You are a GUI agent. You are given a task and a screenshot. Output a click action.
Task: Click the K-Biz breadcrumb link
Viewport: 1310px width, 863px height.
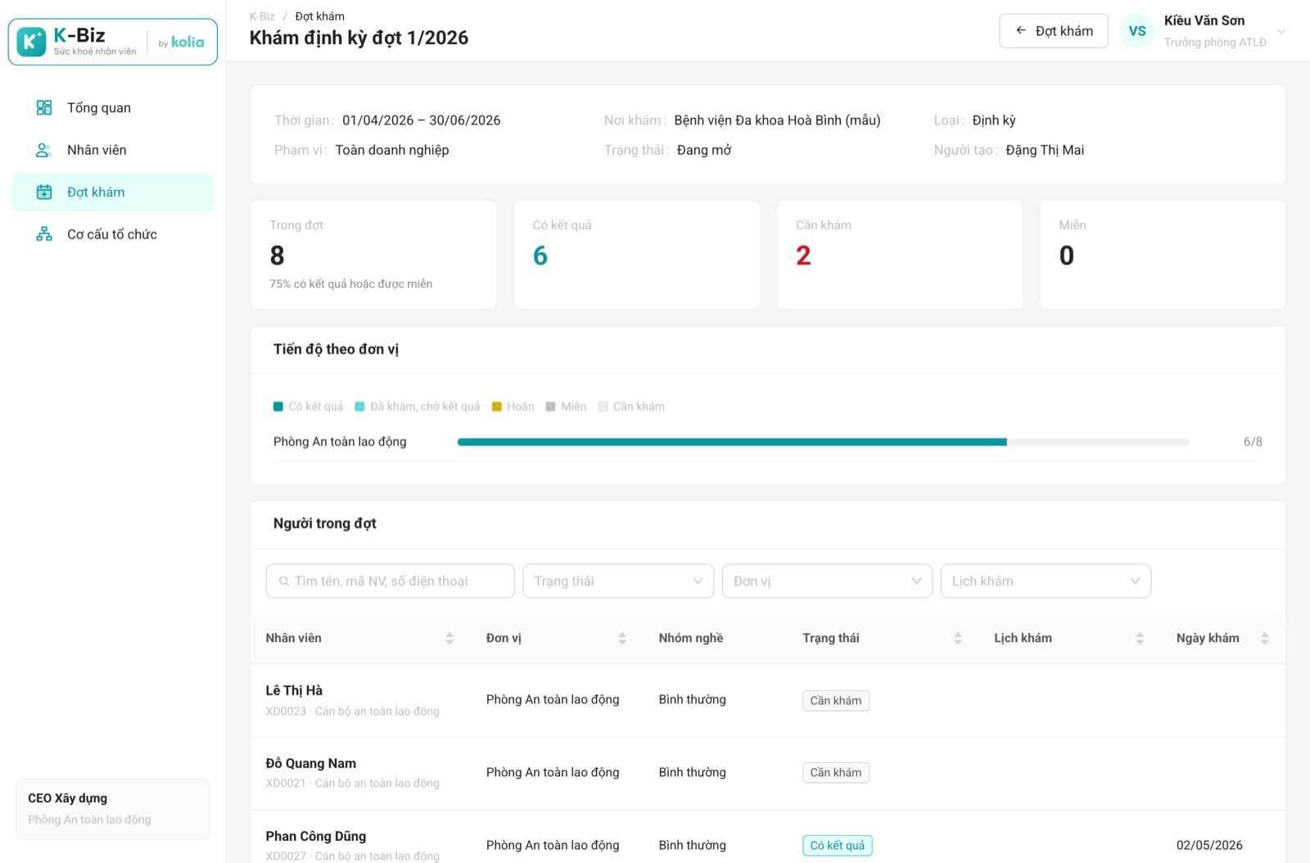coord(262,16)
